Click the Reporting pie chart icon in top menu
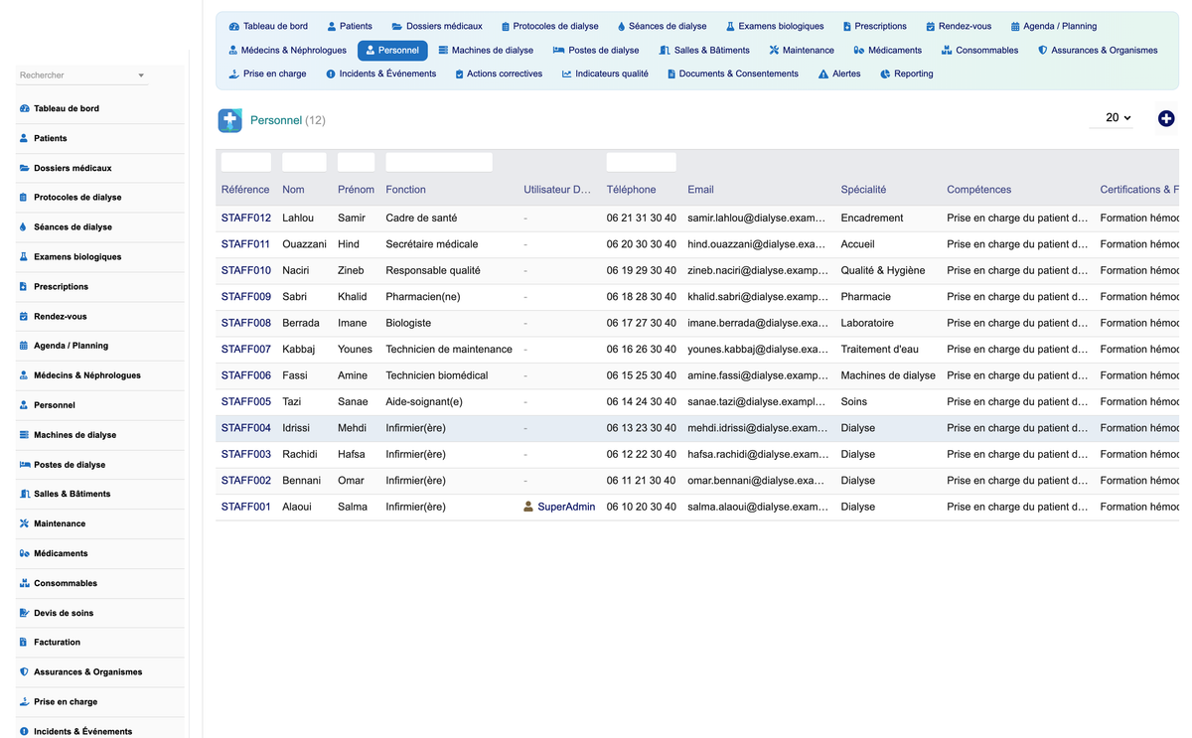Image resolution: width=1192 pixels, height=738 pixels. [885, 74]
